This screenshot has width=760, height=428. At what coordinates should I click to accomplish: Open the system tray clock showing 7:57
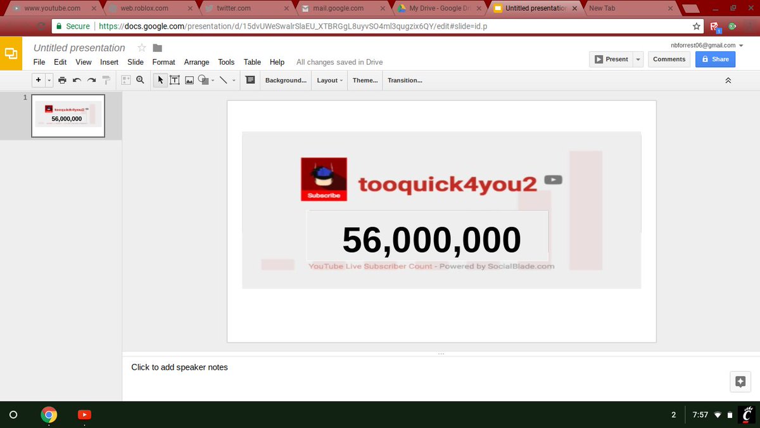coord(700,415)
